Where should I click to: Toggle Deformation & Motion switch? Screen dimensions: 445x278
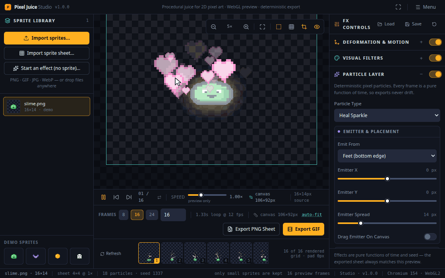click(435, 42)
